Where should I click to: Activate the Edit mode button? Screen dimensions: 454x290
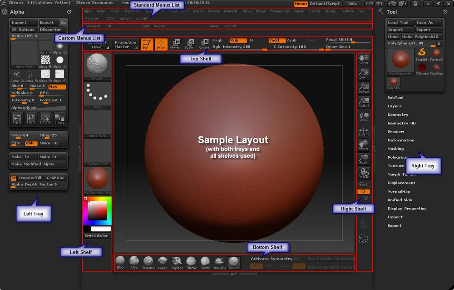coord(147,44)
